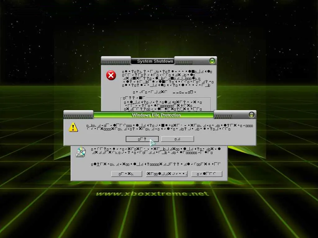This screenshot has width=318, height=238.
Task: Click the focused default button in Windows File Protection
Action: point(142,139)
